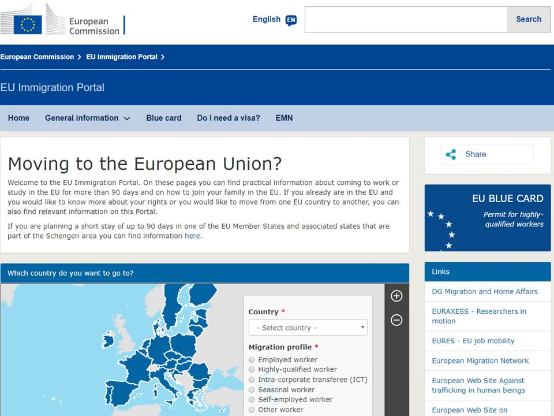This screenshot has width=554, height=416.
Task: Open DG Migration and Home Affairs link
Action: pos(485,291)
